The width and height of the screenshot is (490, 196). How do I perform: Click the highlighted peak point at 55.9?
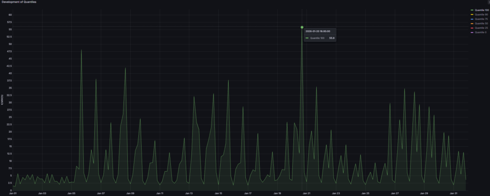(302, 27)
